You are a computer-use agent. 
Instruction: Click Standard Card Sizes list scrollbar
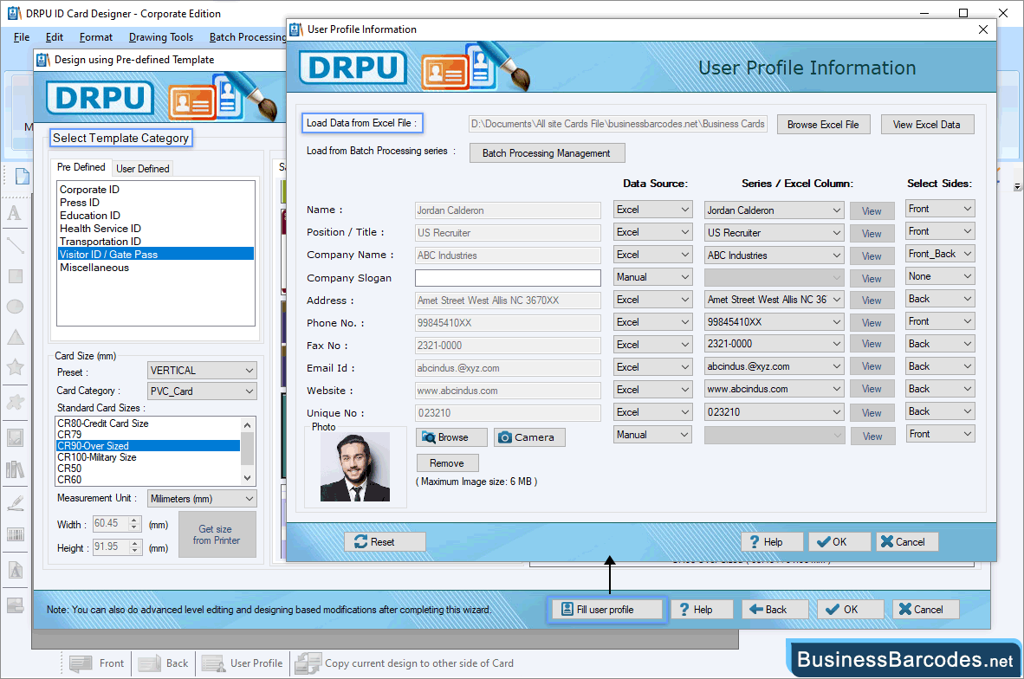248,451
